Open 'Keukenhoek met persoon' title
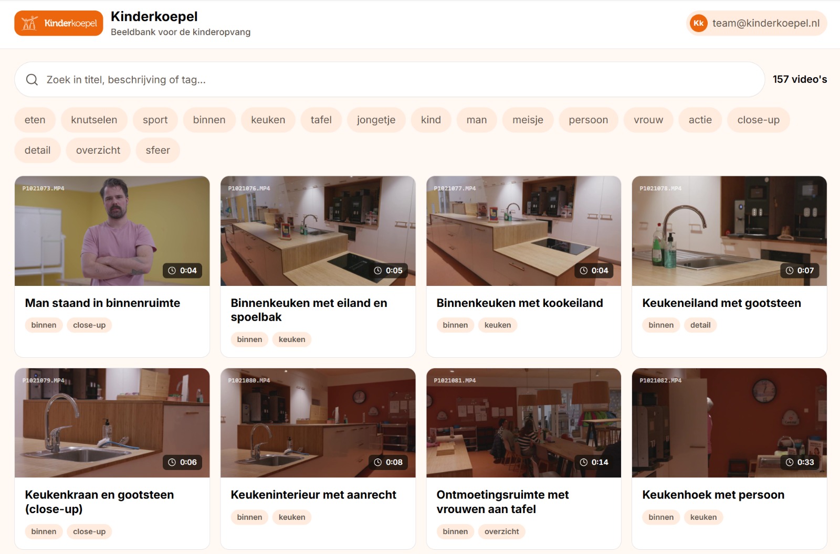Screen dimensions: 840x554 pyautogui.click(x=713, y=495)
